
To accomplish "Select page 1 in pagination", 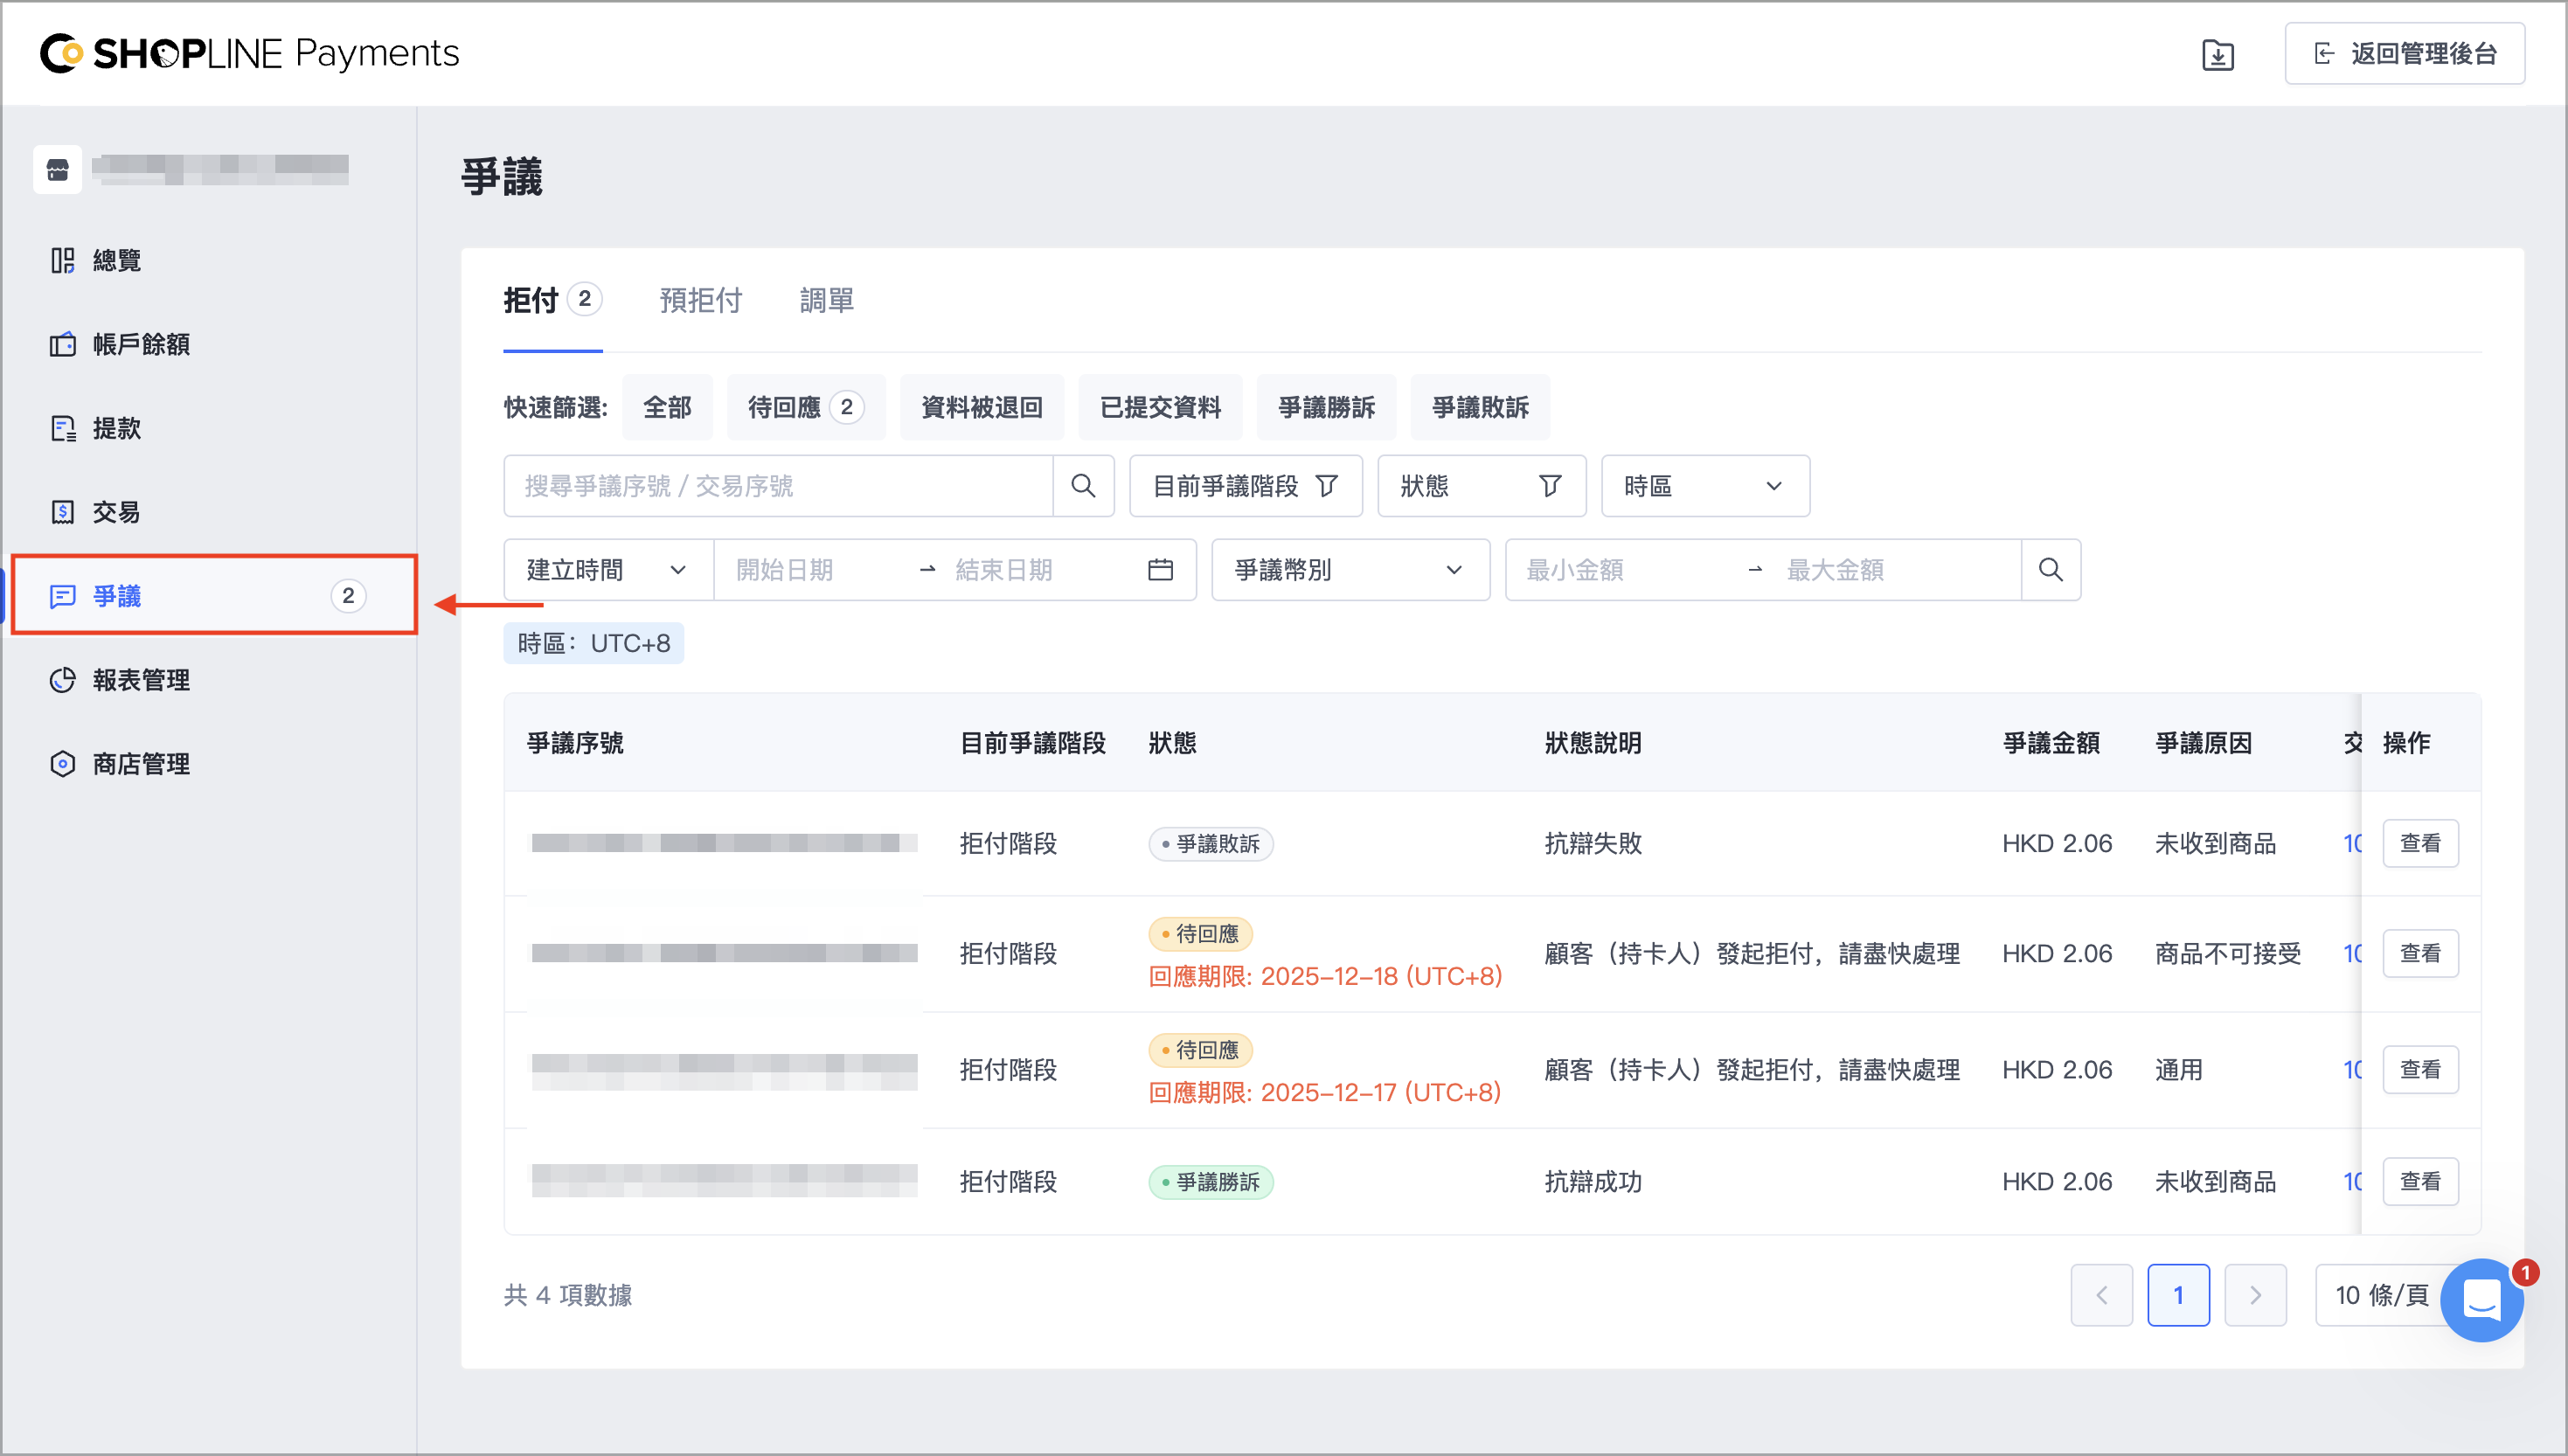I will [2178, 1295].
